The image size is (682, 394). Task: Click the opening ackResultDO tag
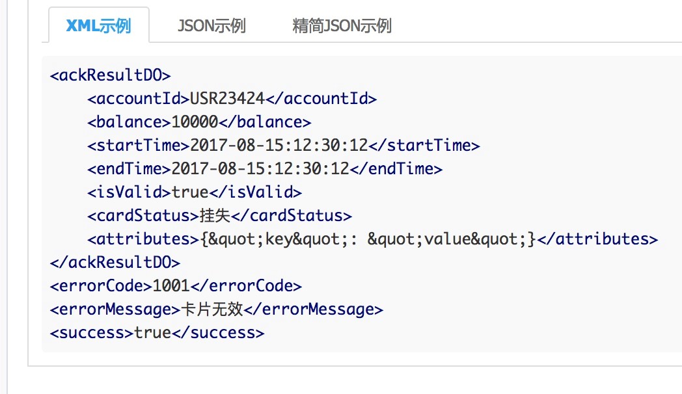point(110,75)
